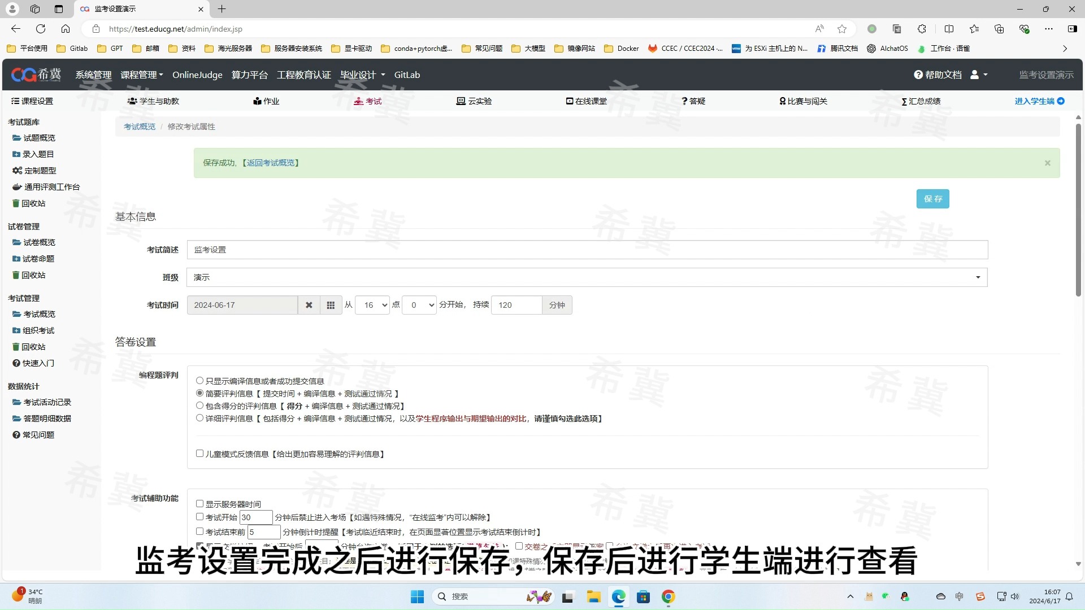Screen dimensions: 1085x610
Task: Open File Explorer from taskbar
Action: coord(593,596)
